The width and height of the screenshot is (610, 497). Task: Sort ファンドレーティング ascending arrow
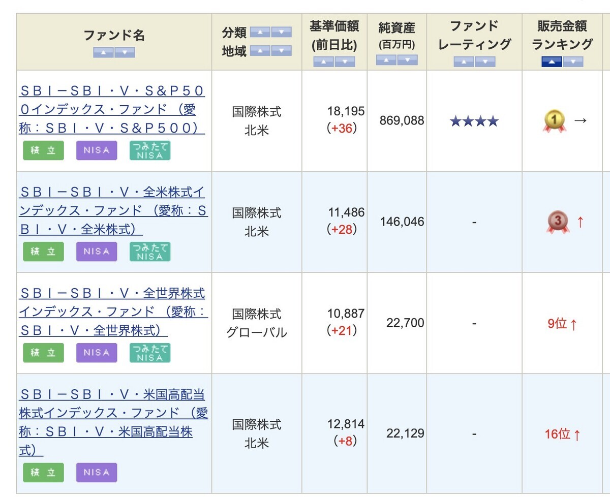pos(464,62)
